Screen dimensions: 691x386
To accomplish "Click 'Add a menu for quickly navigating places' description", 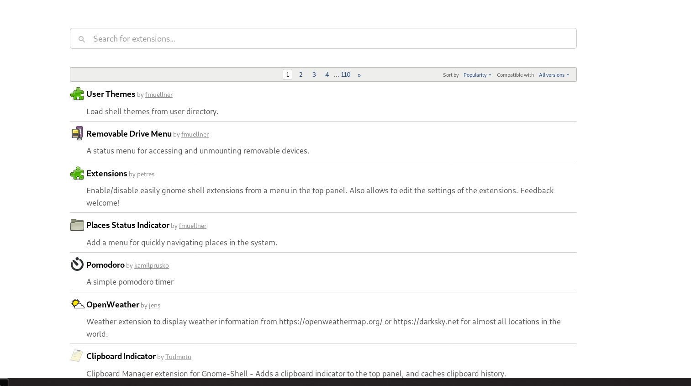I will click(x=182, y=243).
